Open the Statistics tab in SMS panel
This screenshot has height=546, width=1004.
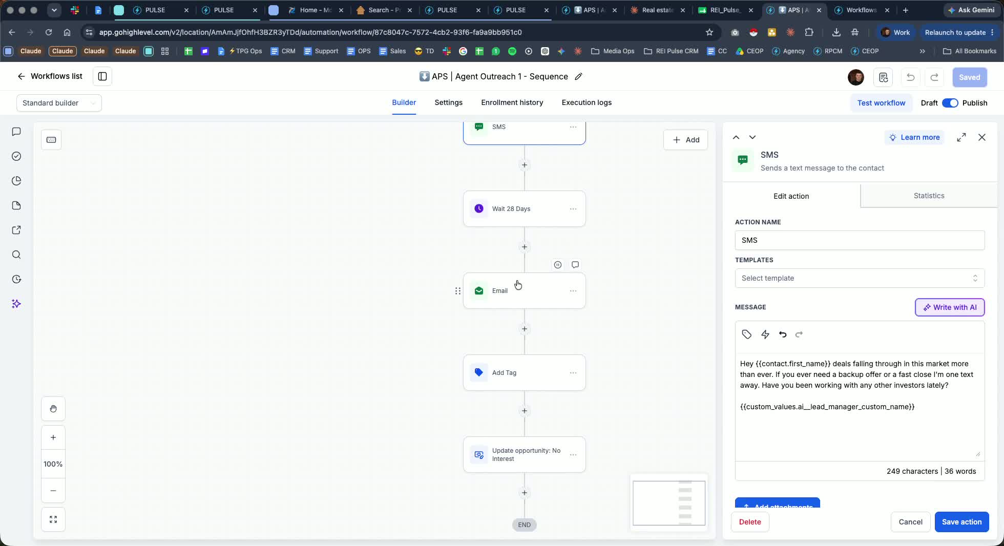click(929, 196)
